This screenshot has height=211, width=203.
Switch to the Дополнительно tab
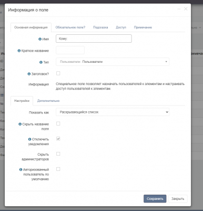tap(48, 101)
